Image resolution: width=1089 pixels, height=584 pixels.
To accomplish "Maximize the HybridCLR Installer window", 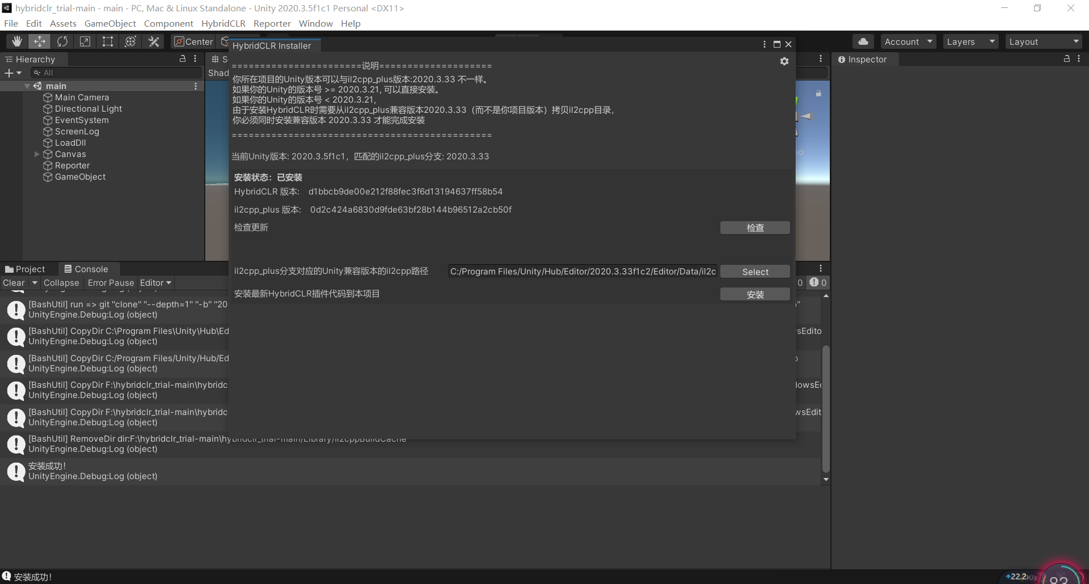I will (x=777, y=44).
